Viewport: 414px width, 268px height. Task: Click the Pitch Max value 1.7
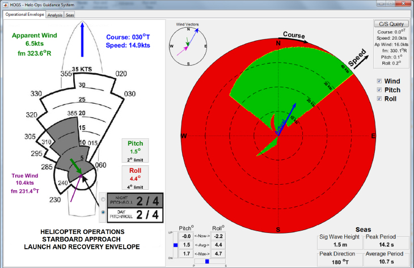(186, 253)
